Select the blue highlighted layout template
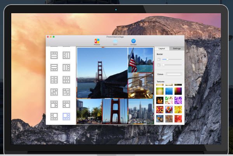The height and width of the screenshot is (156, 233). point(66,116)
